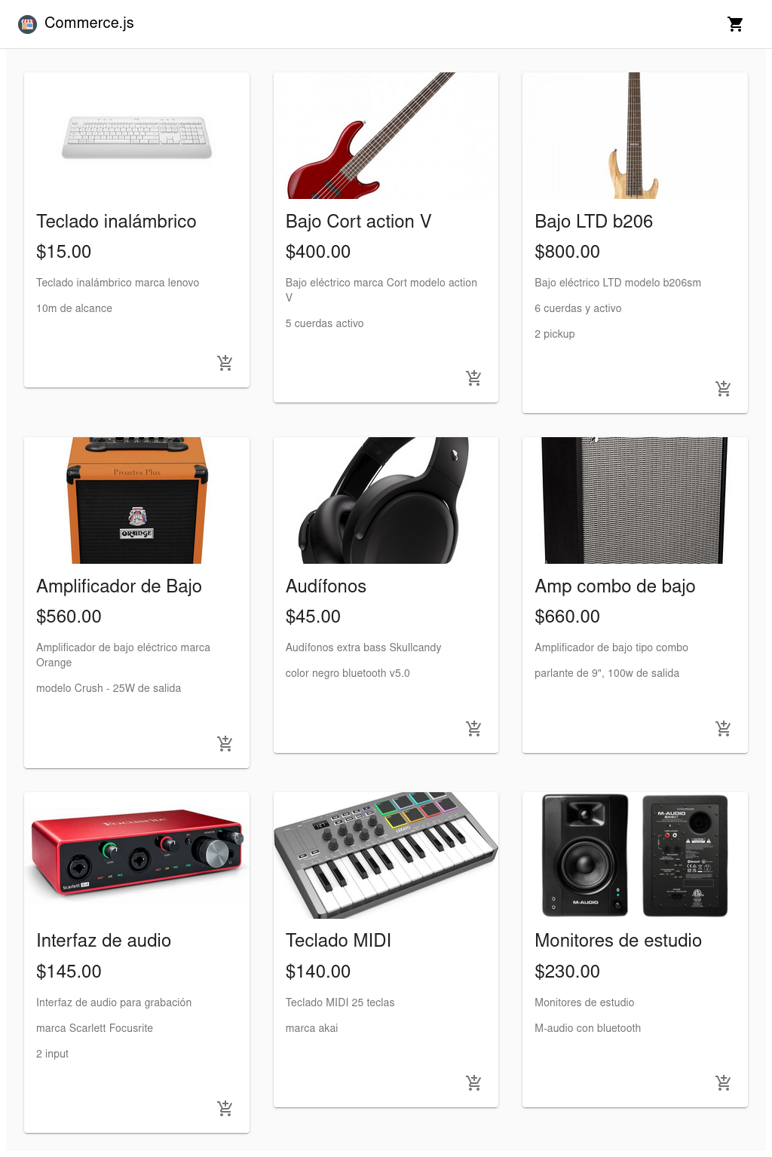Click the orange amplifier product image
Screen dimensions: 772x1157
click(x=136, y=500)
